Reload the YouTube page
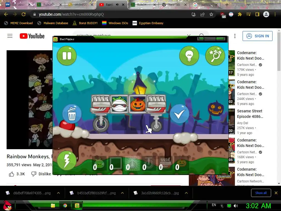The image size is (281, 211). [24, 14]
